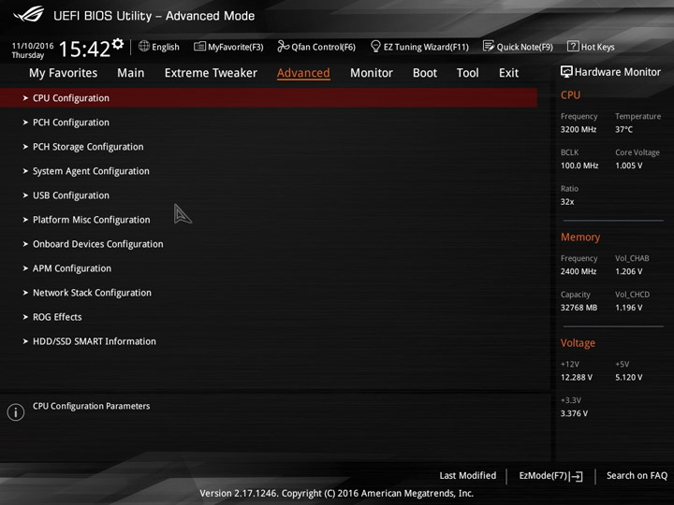Click the globe language icon

click(144, 46)
